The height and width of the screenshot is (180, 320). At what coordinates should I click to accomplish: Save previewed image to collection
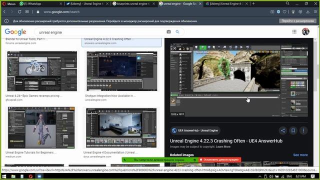click(293, 130)
